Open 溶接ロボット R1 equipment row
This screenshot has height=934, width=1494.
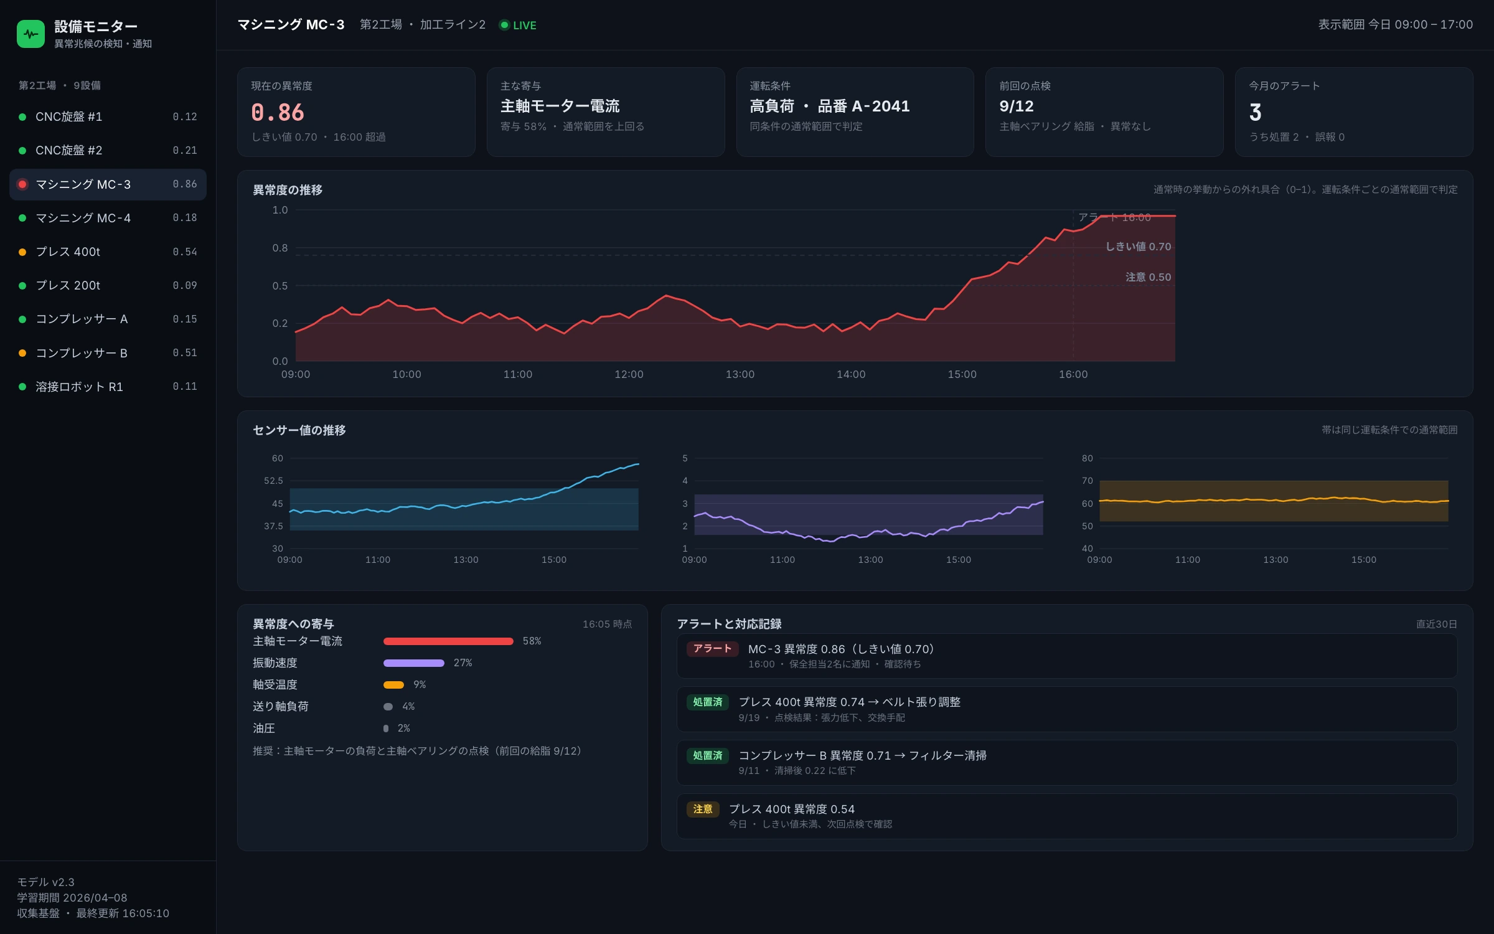pos(108,387)
